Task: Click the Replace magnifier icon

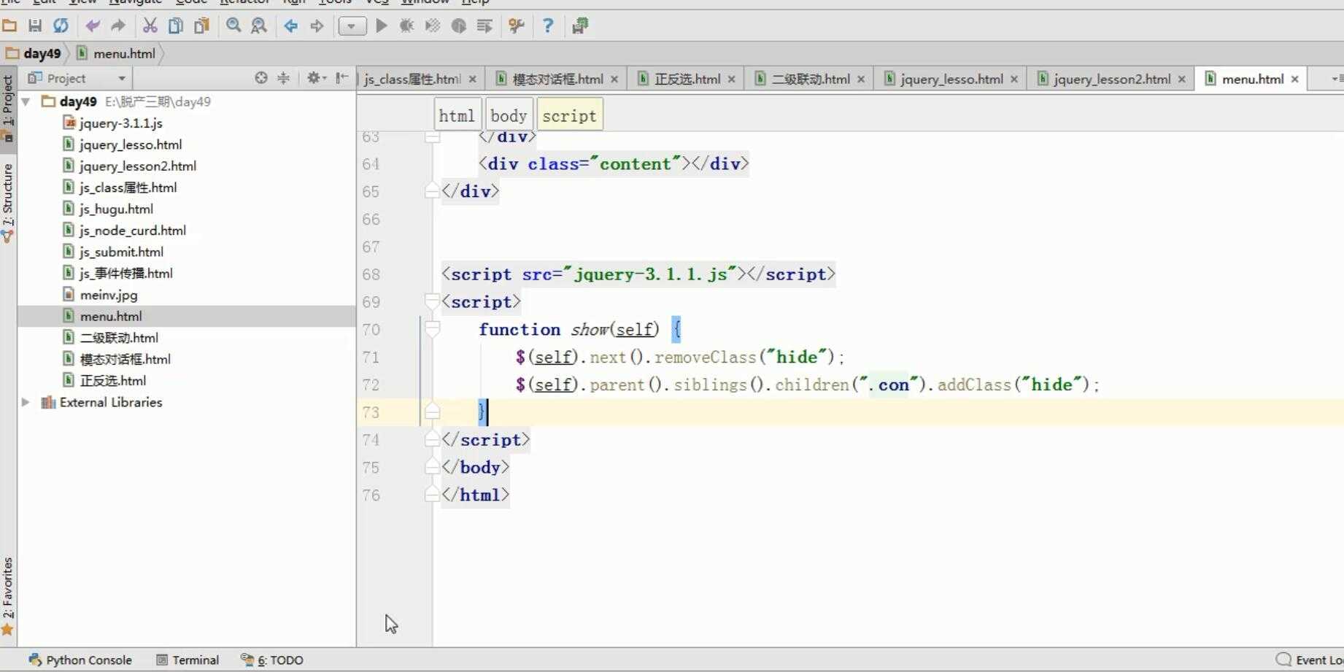Action: point(259,26)
